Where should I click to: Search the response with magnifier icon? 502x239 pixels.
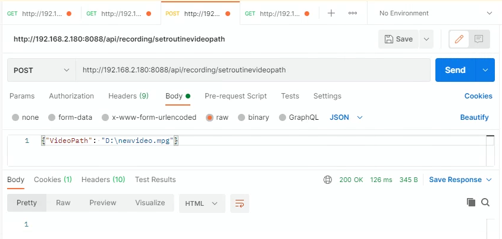pos(485,202)
